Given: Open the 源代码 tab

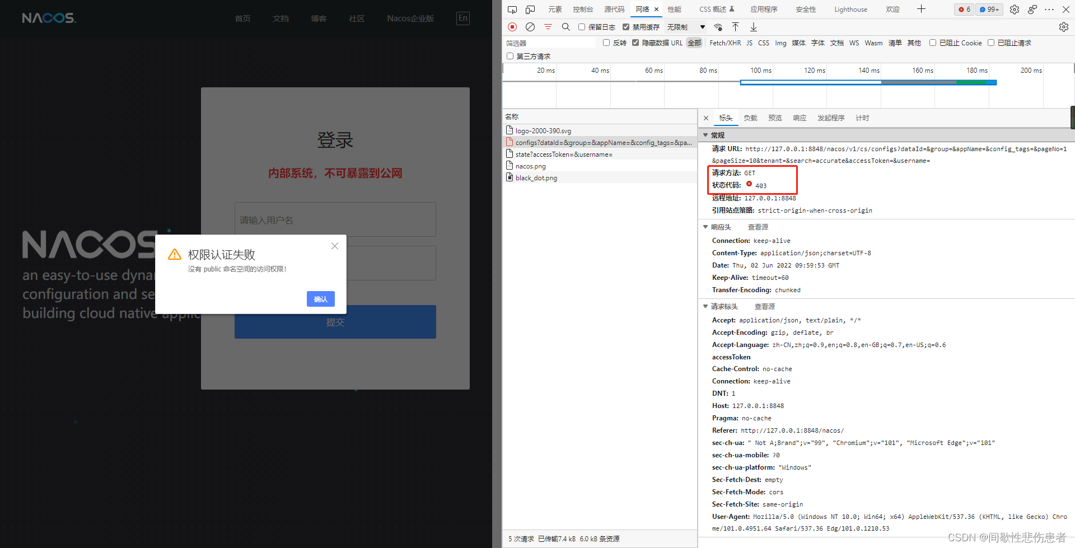Looking at the screenshot, I should coord(614,10).
